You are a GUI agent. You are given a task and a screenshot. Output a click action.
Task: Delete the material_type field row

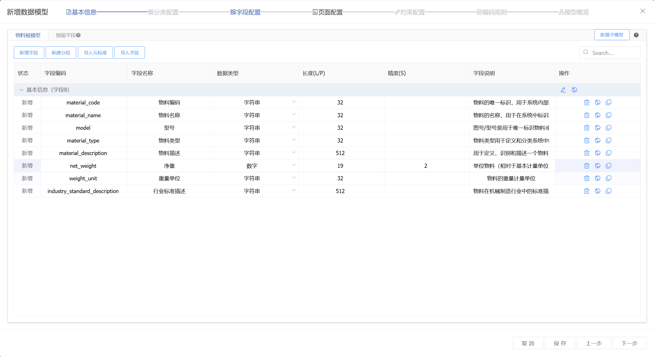pos(587,140)
